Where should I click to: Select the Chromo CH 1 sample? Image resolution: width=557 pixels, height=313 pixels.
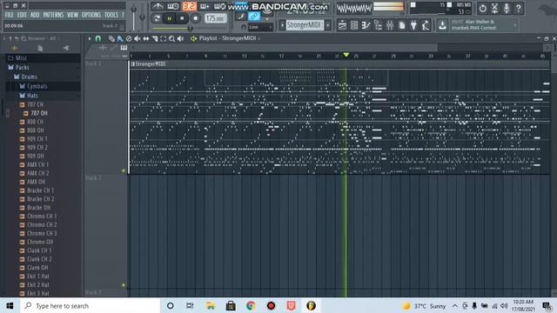pyautogui.click(x=42, y=216)
